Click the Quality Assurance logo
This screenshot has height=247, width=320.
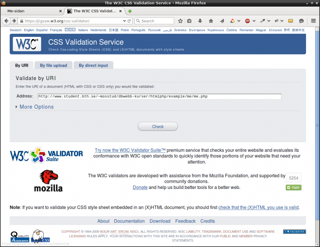(20, 237)
